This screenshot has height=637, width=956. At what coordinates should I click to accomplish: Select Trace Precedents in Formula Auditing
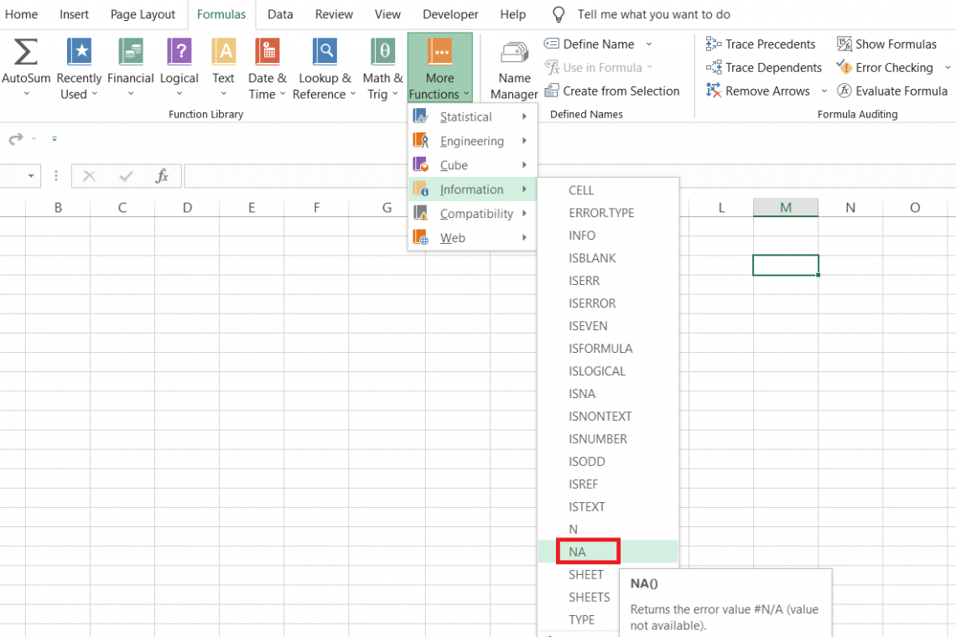(761, 44)
